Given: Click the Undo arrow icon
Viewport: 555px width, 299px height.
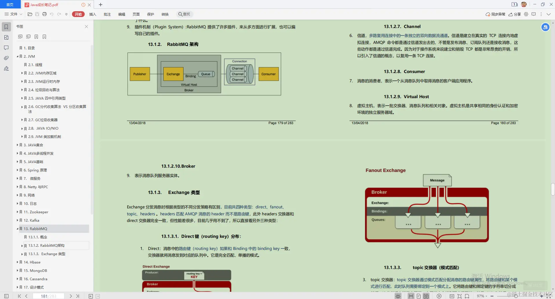Looking at the screenshot, I should [x=52, y=14].
